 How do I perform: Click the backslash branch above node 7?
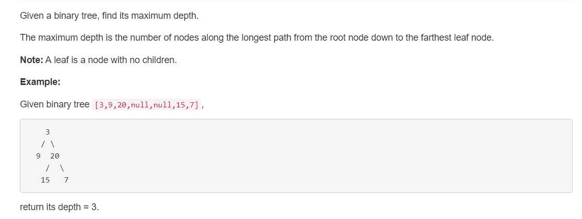click(62, 168)
